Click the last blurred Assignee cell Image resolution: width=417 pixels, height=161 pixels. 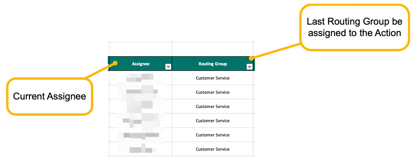(140, 149)
